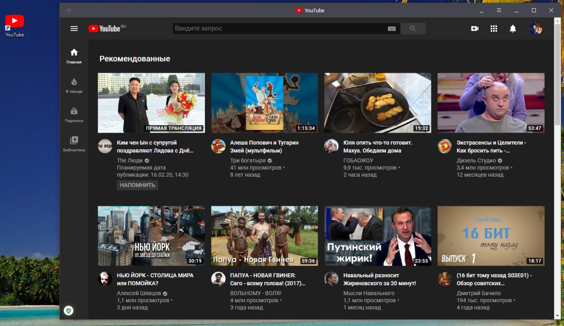Click the green shield icon

[68, 311]
